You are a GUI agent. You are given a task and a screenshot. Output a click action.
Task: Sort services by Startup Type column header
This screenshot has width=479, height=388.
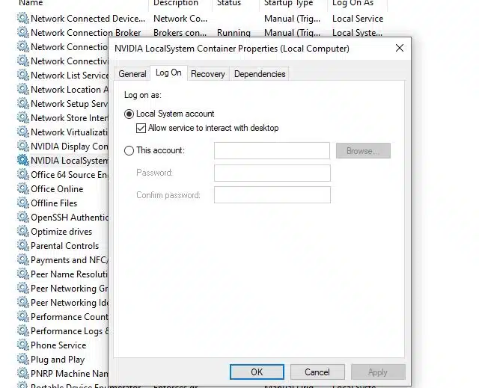[288, 3]
